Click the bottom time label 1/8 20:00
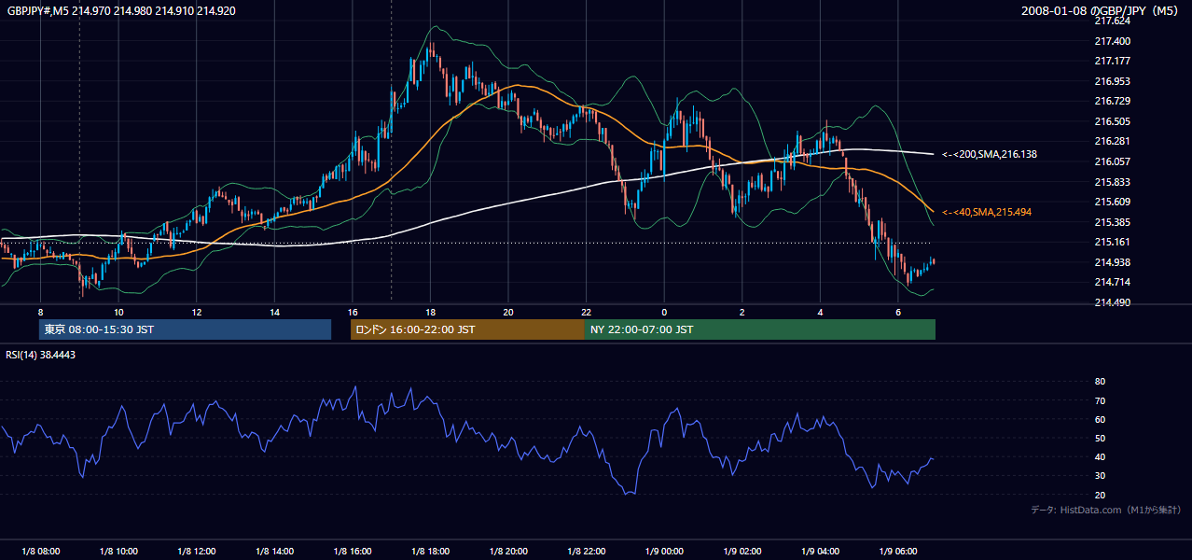The height and width of the screenshot is (560, 1192). pyautogui.click(x=508, y=551)
